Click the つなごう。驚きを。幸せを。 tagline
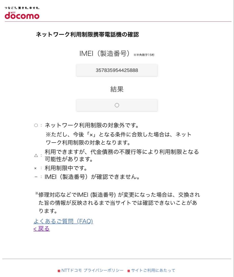Image resolution: width=234 pixels, height=277 pixels. tap(22, 8)
